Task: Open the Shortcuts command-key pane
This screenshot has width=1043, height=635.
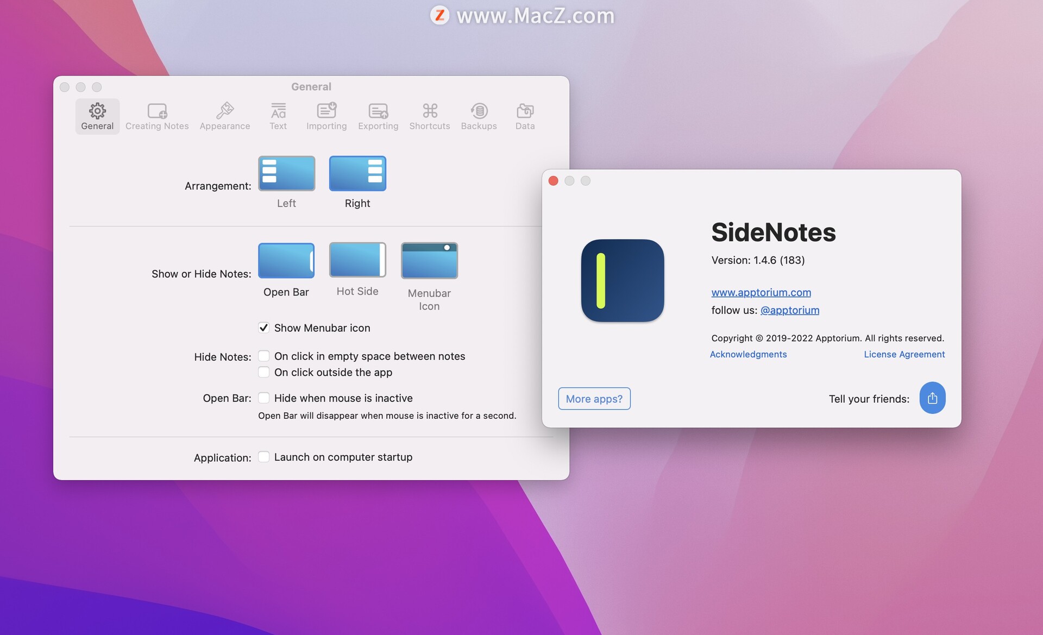Action: click(x=429, y=116)
